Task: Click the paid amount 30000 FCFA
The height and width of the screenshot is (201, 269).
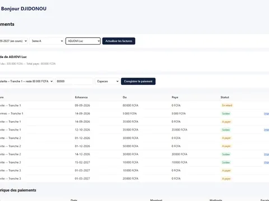Action: tap(179, 154)
